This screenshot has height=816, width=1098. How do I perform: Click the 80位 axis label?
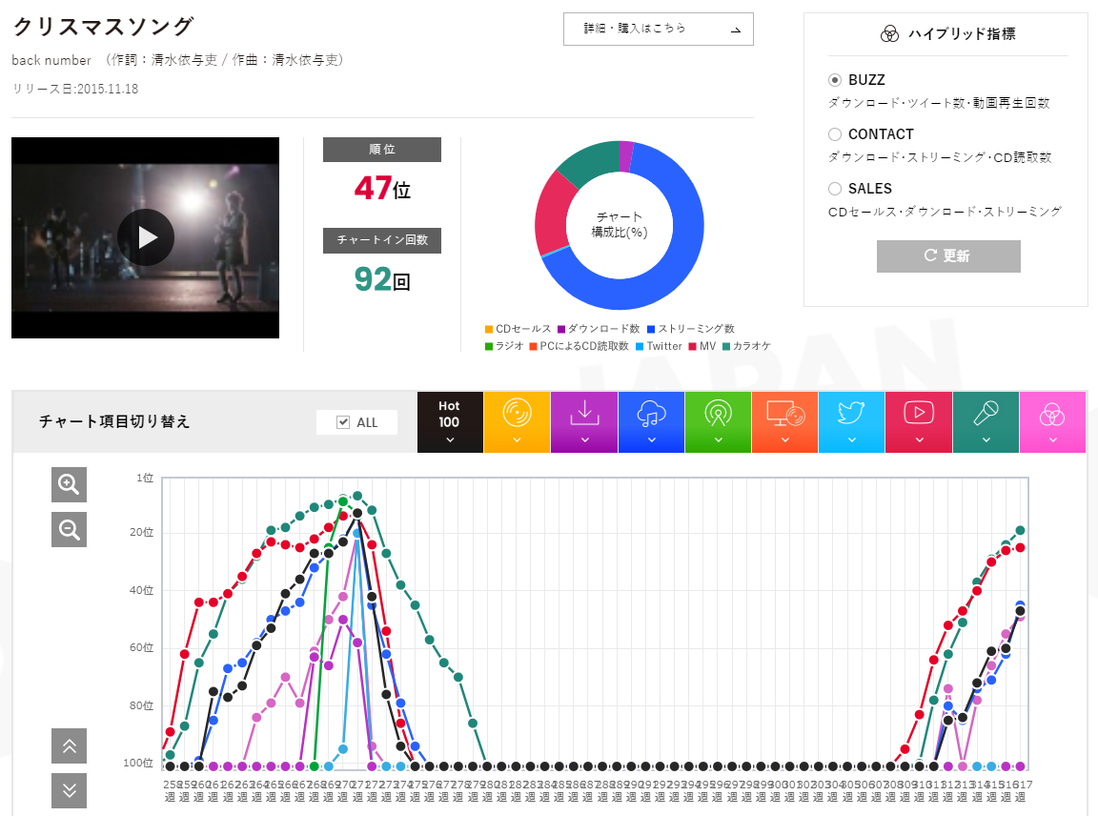point(141,705)
